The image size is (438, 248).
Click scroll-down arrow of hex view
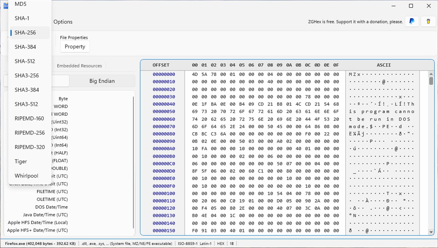[431, 232]
